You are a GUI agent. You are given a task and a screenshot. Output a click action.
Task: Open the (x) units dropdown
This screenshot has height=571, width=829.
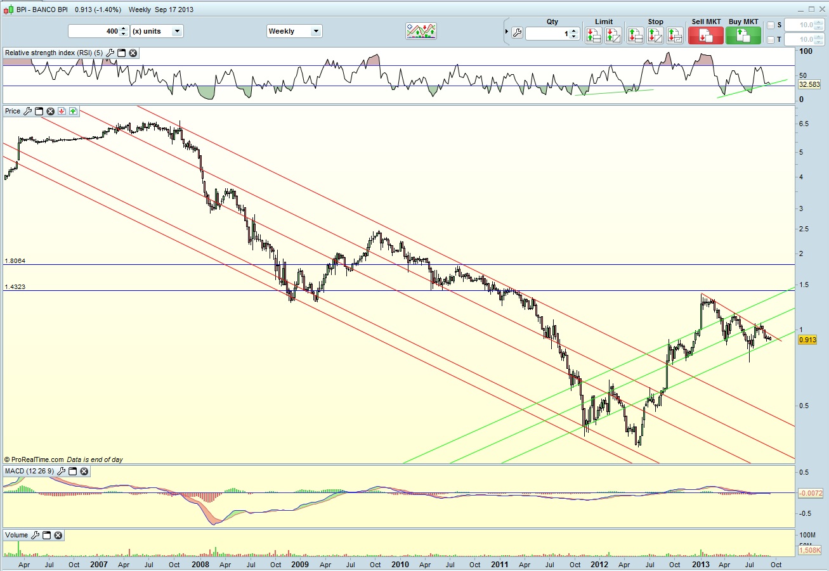[157, 31]
